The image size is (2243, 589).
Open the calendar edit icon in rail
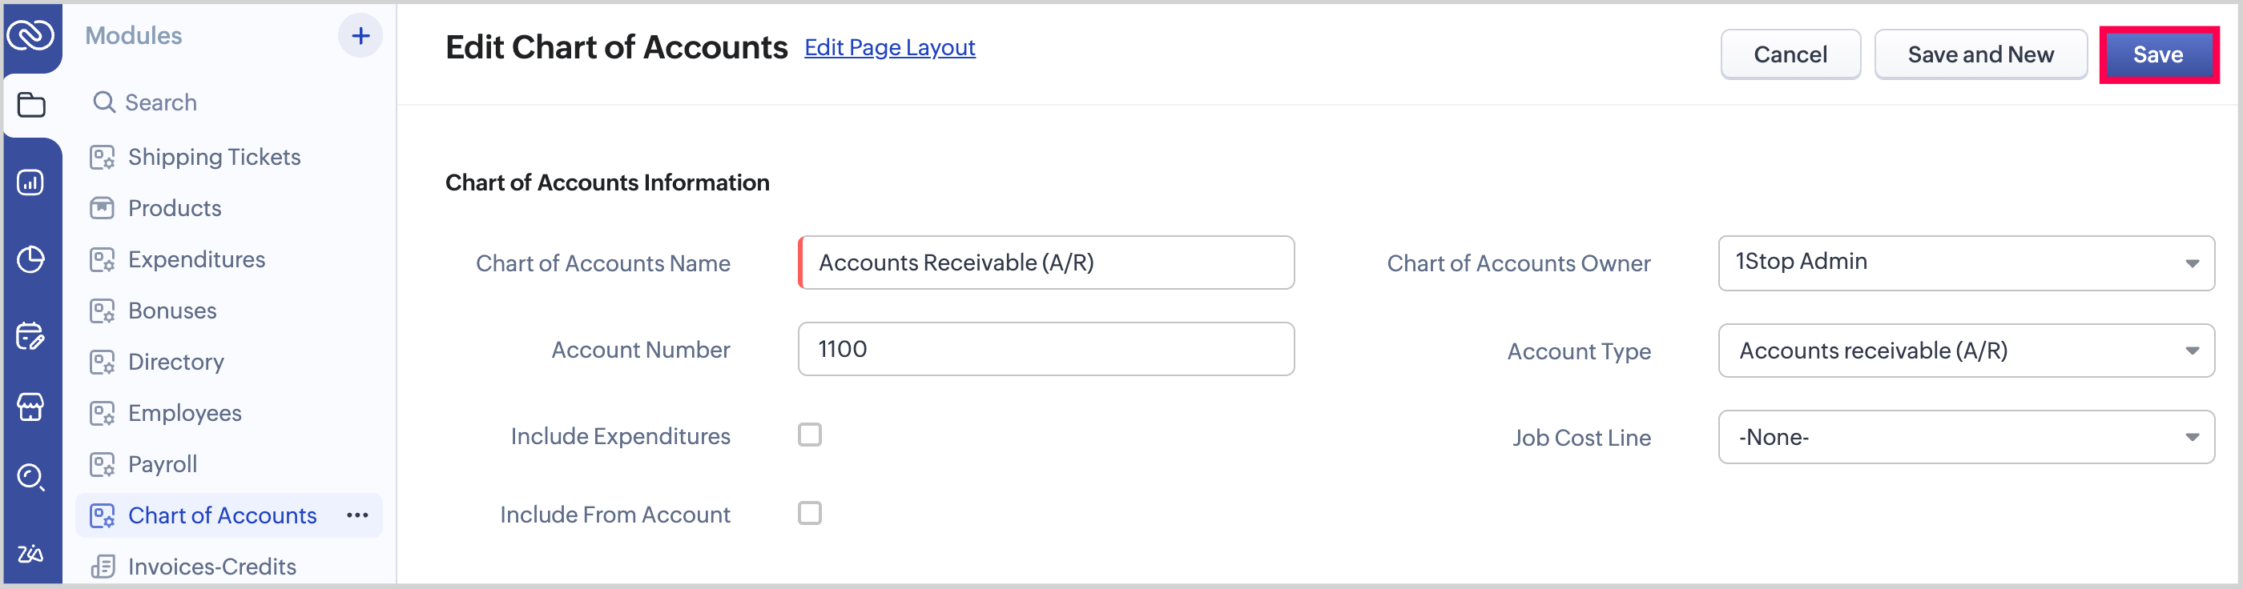[31, 336]
